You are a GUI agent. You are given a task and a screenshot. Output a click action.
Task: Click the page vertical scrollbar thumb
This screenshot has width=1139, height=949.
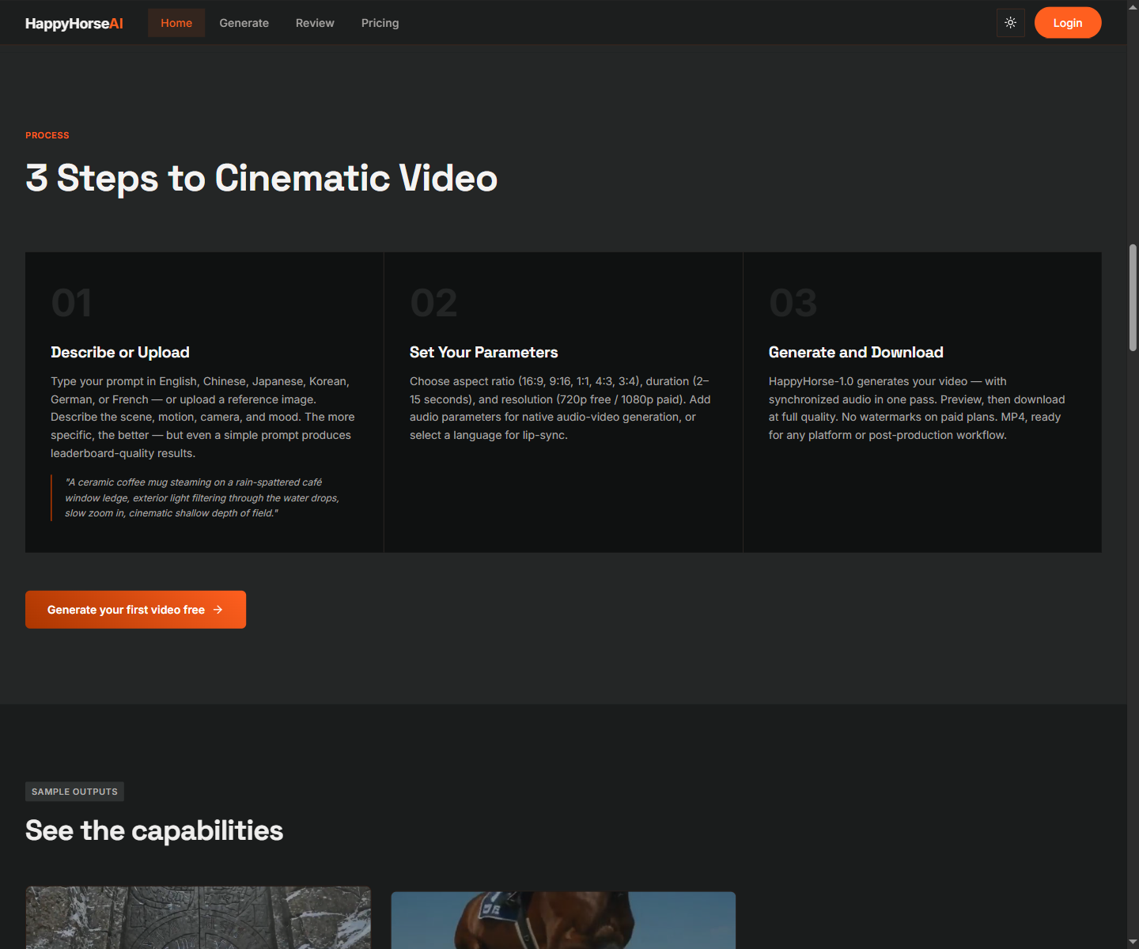(x=1133, y=297)
